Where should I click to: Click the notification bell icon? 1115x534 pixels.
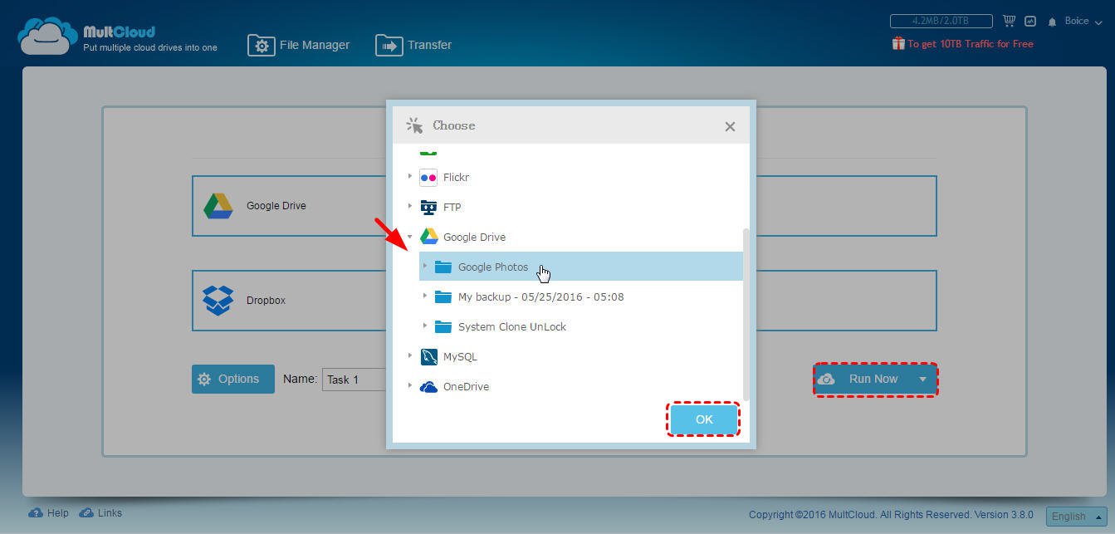(x=1053, y=22)
